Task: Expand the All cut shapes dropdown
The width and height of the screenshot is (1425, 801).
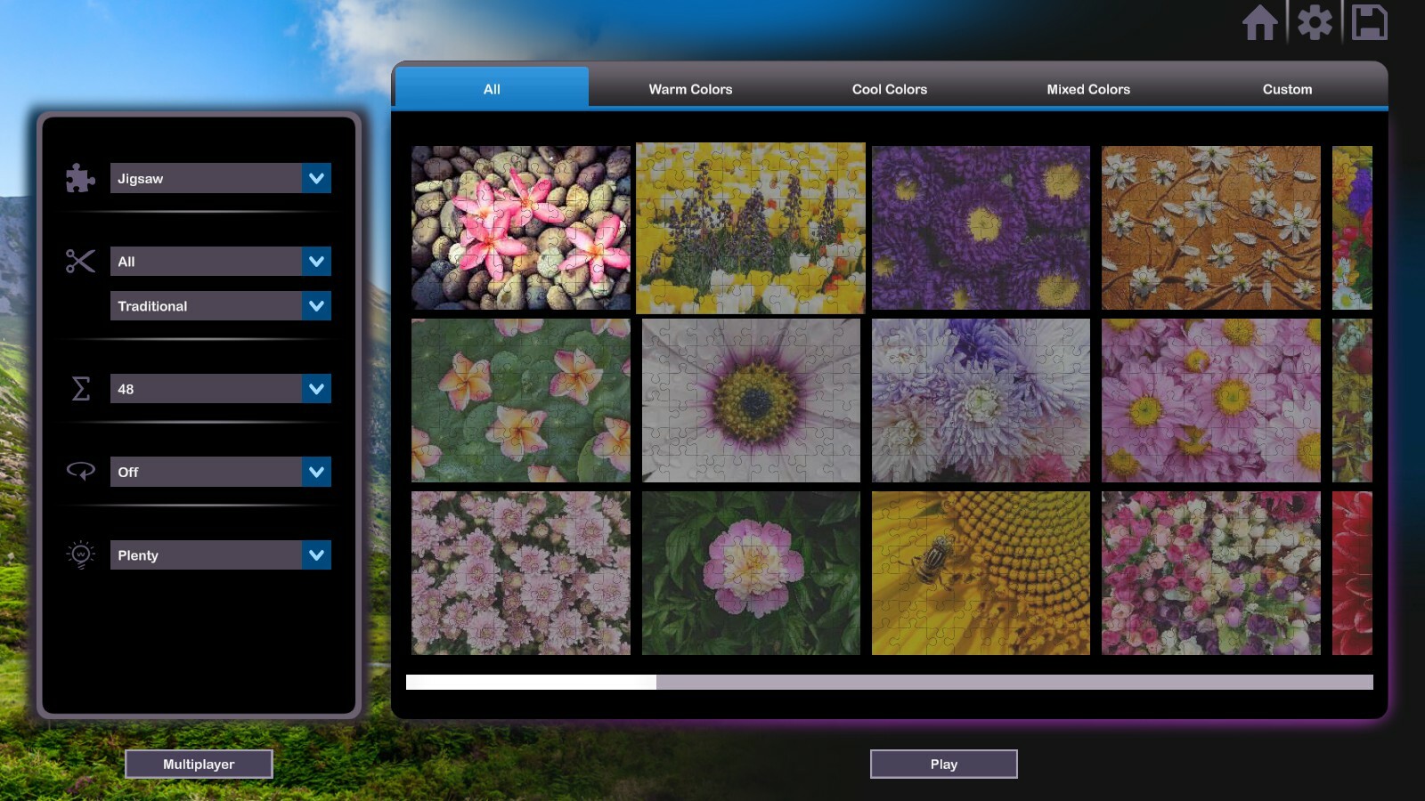Action: pyautogui.click(x=220, y=261)
